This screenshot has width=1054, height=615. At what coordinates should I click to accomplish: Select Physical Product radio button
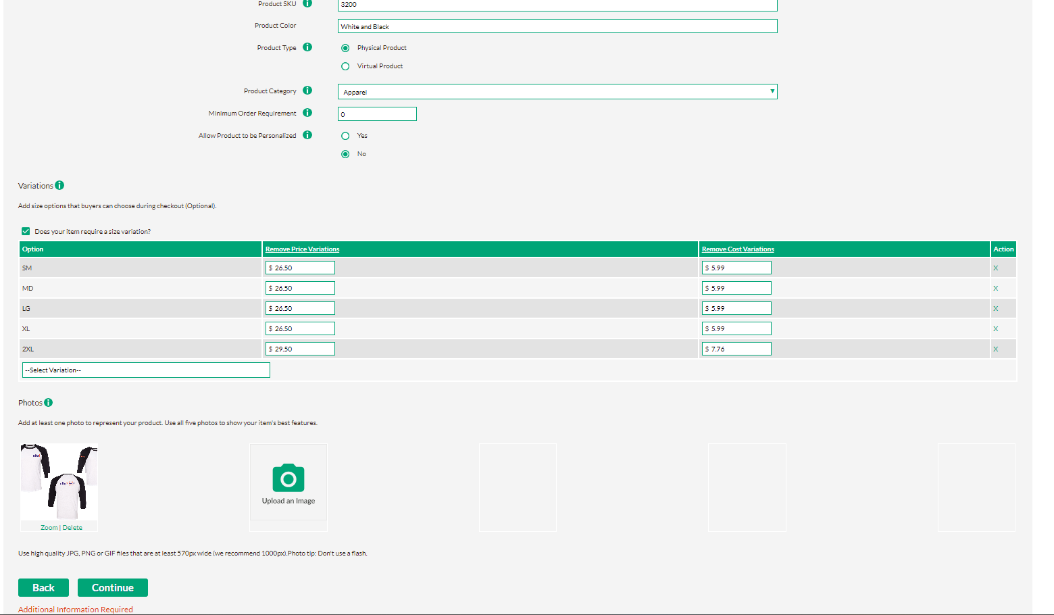[x=345, y=48]
